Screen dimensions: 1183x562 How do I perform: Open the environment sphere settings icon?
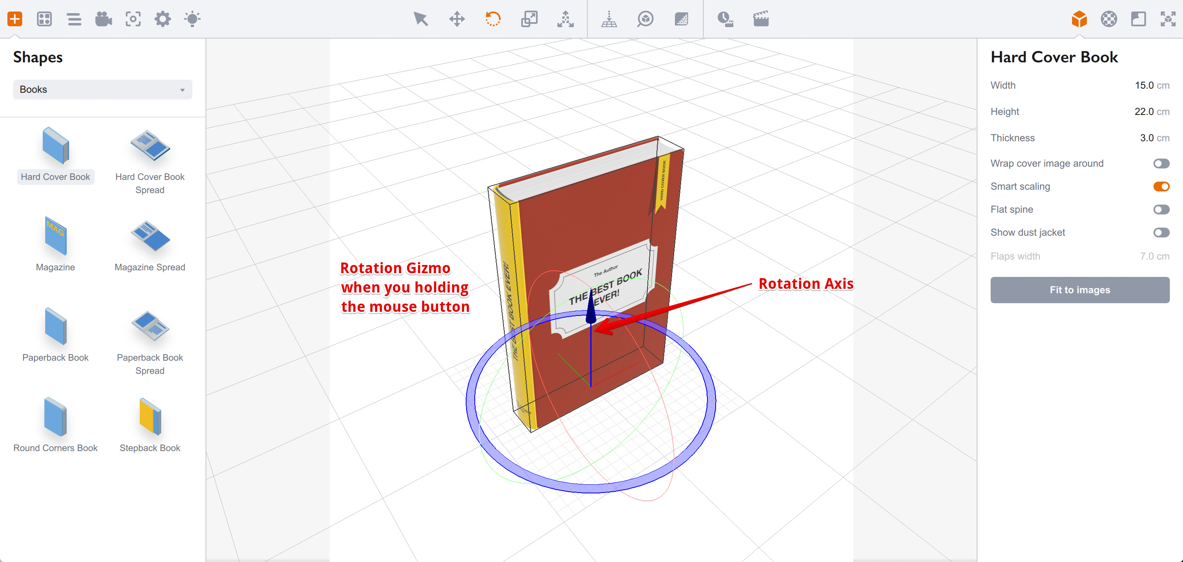(1109, 19)
